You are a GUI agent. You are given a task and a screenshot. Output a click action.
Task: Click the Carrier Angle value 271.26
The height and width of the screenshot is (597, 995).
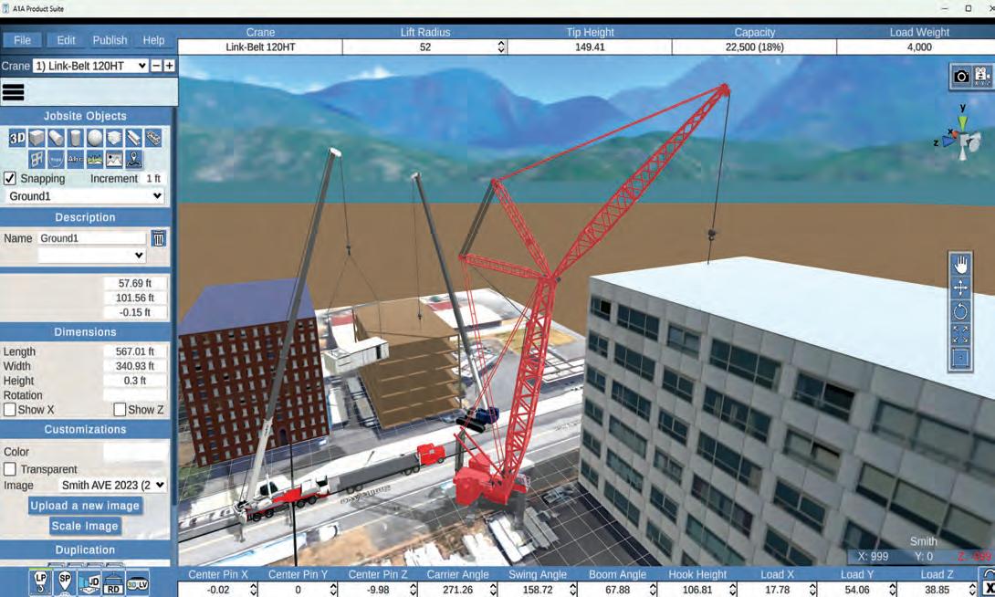point(457,590)
